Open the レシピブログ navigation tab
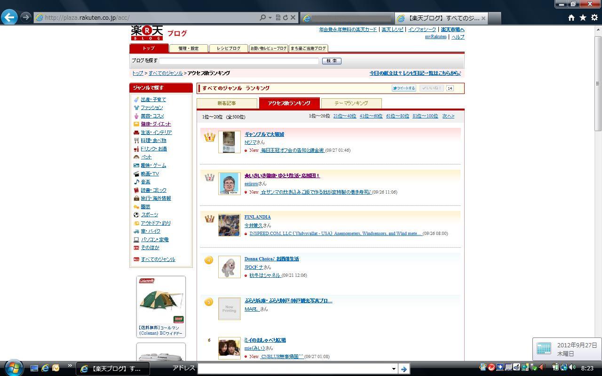602x376 pixels. click(229, 48)
